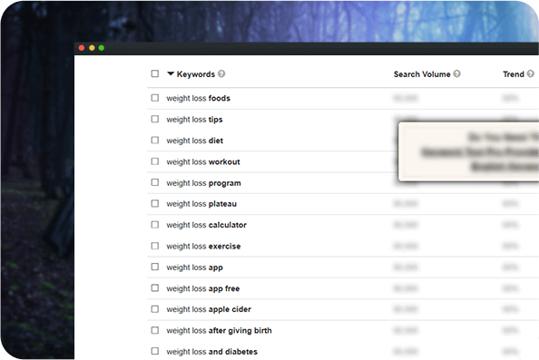This screenshot has height=360, width=539.
Task: Click keyword text 'weight loss workout'
Action: 203,161
